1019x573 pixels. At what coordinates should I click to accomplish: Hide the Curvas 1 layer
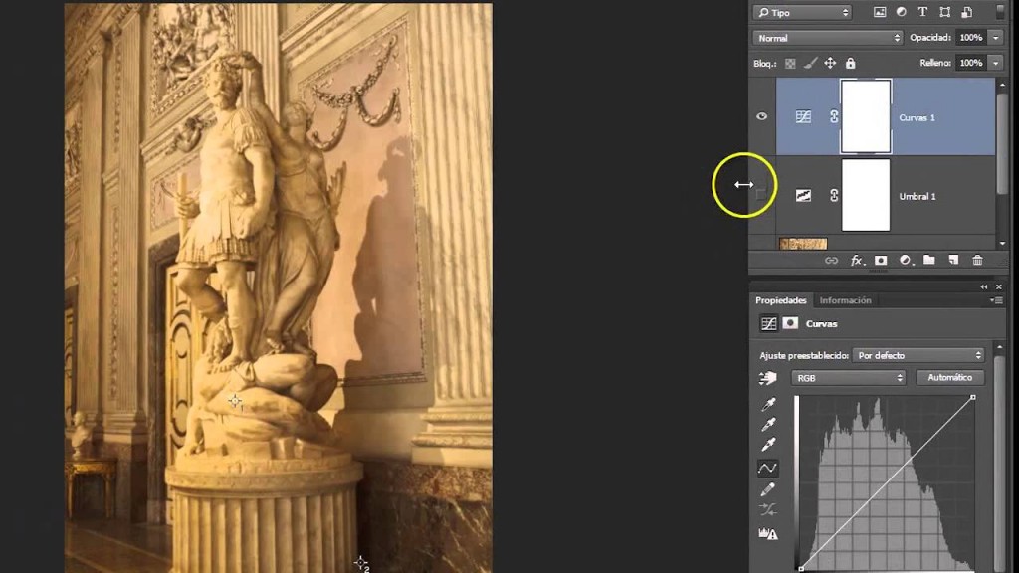click(x=761, y=116)
